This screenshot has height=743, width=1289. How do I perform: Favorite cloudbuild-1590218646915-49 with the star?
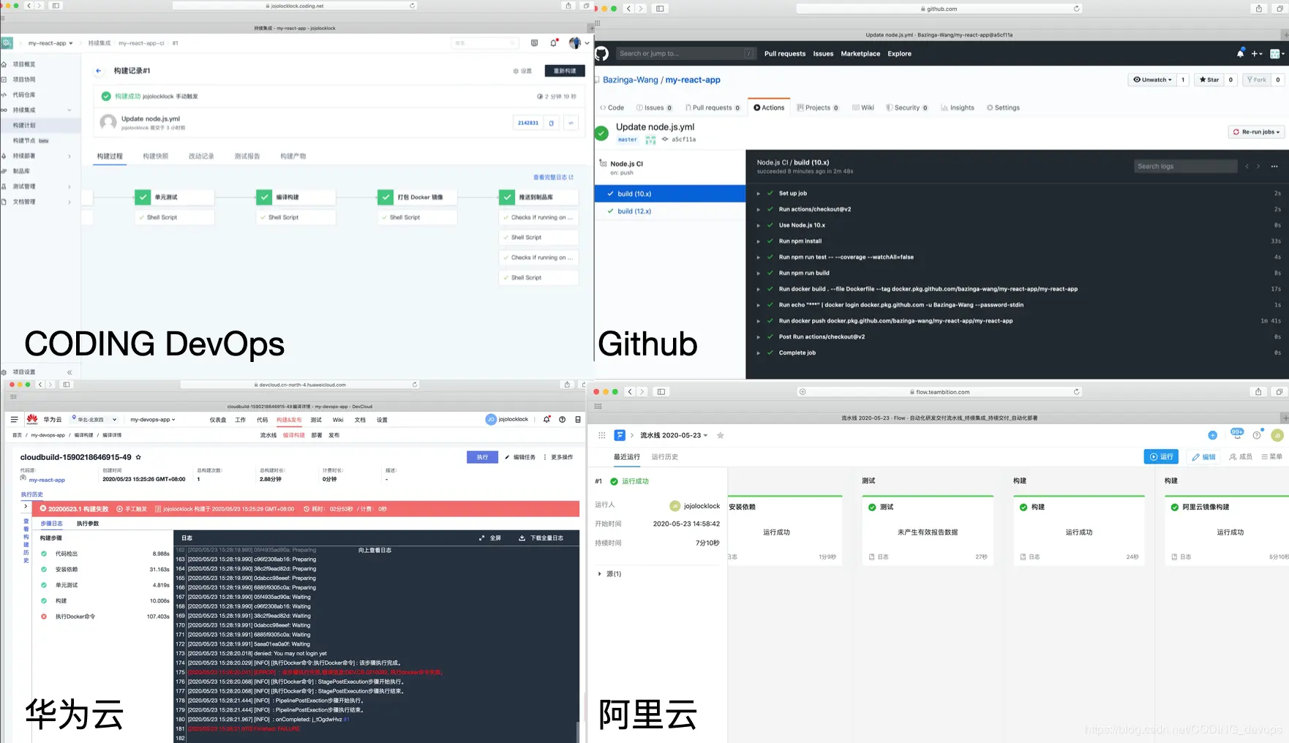coord(138,458)
